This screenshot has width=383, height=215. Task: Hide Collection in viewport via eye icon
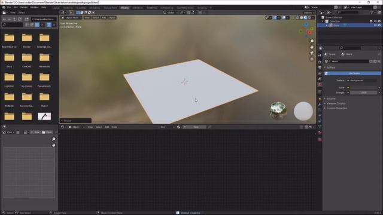click(x=375, y=21)
